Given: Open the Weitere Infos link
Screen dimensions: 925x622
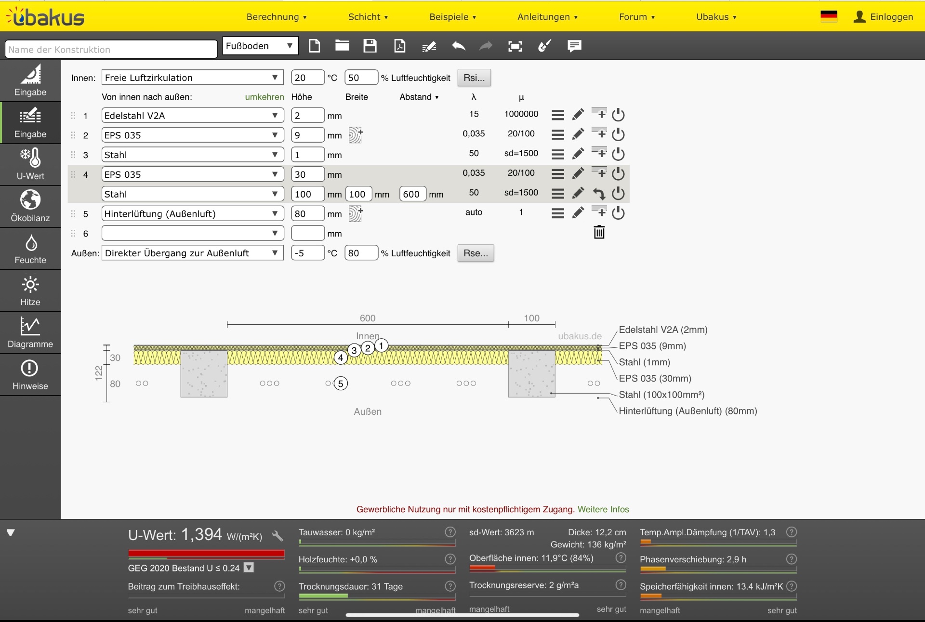Looking at the screenshot, I should [x=603, y=509].
